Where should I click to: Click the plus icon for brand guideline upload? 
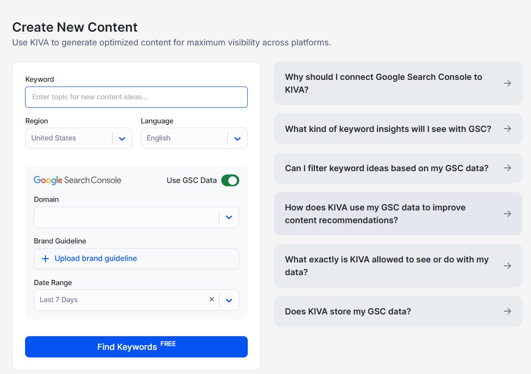point(45,259)
